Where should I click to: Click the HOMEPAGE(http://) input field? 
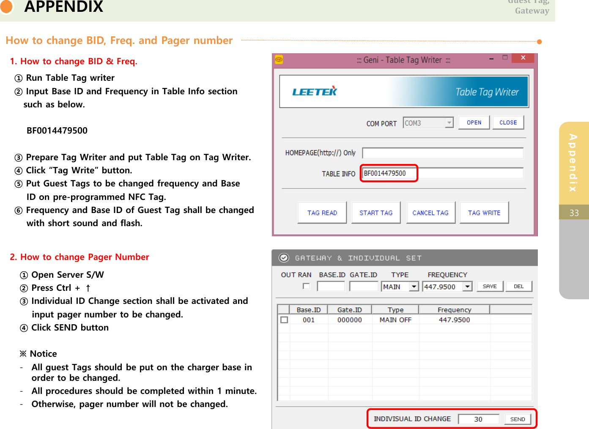[443, 153]
